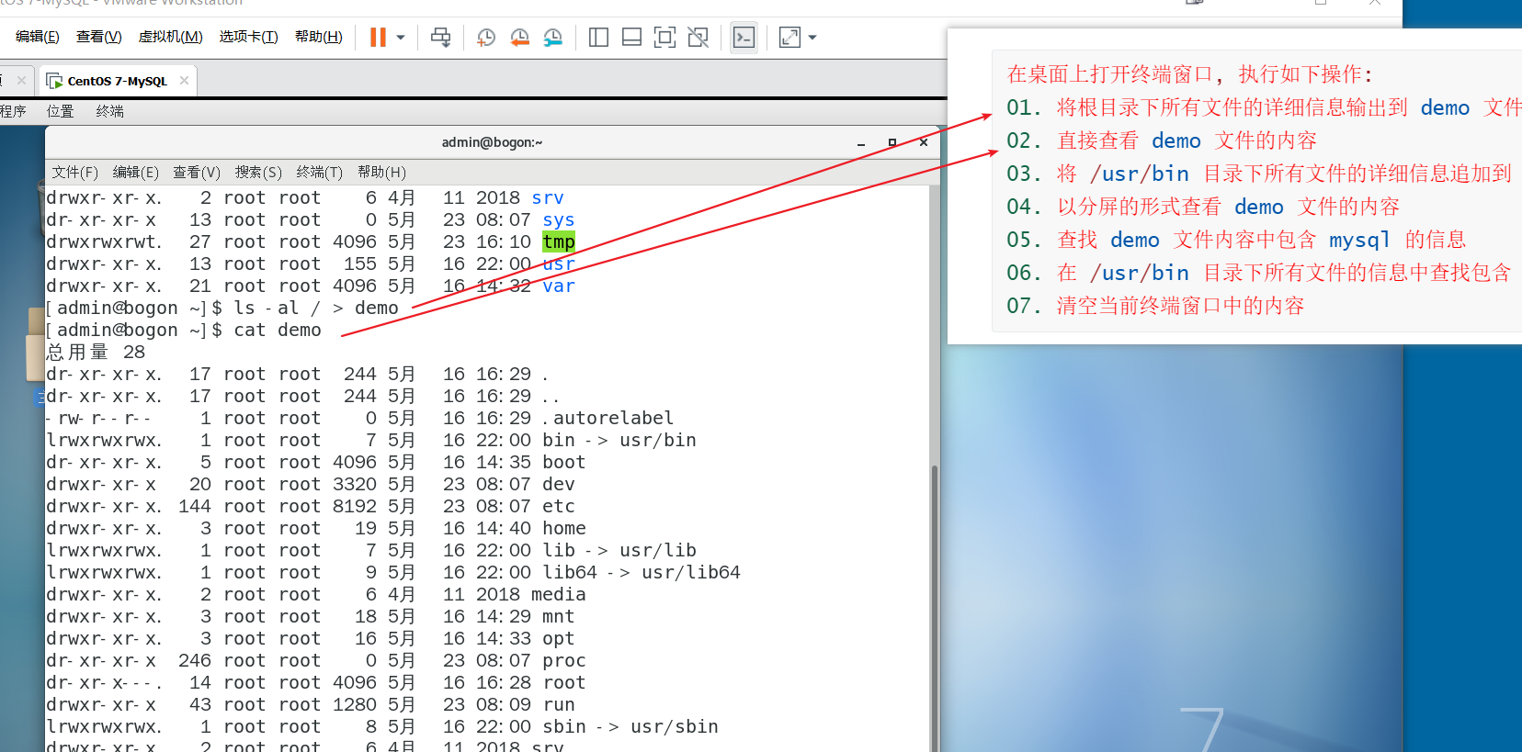Click the console view terminal icon
1522x752 pixels.
(744, 38)
